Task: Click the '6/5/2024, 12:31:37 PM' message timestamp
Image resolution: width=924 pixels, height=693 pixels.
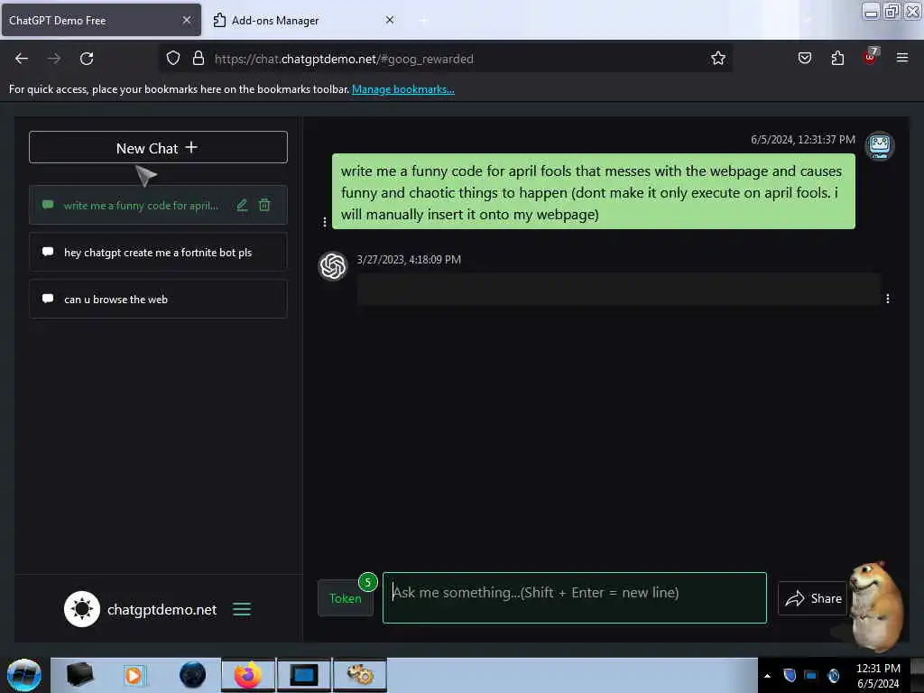Action: [802, 140]
